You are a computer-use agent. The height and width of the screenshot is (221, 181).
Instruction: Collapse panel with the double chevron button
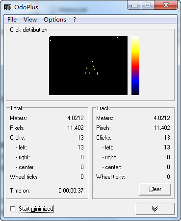click(155, 209)
